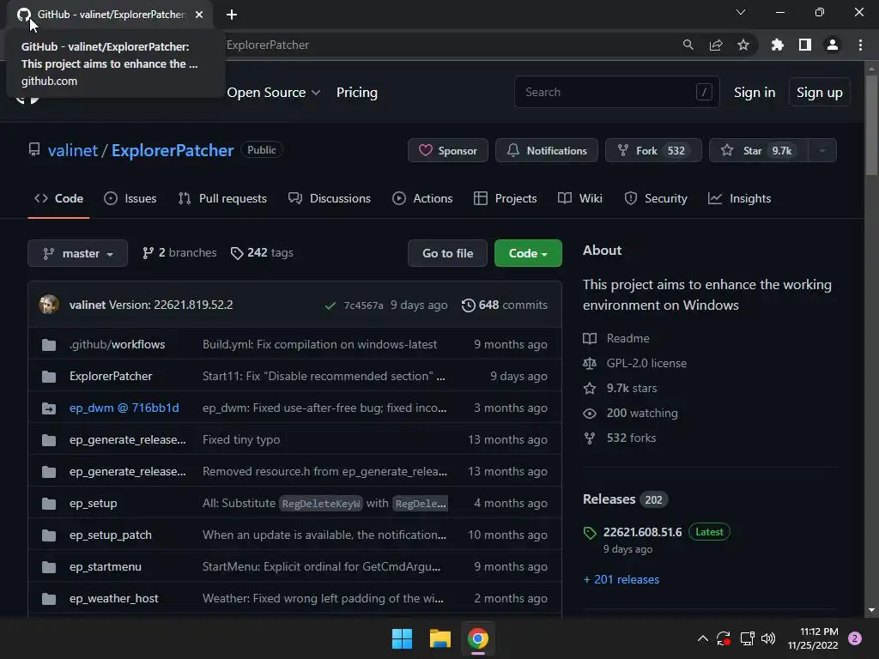The image size is (879, 659).
Task: Open commit hash 7c4567a
Action: [363, 305]
